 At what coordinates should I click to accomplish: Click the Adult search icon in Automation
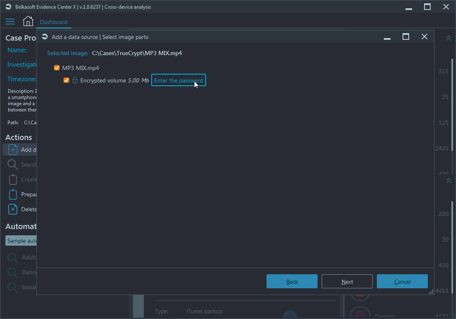click(12, 258)
